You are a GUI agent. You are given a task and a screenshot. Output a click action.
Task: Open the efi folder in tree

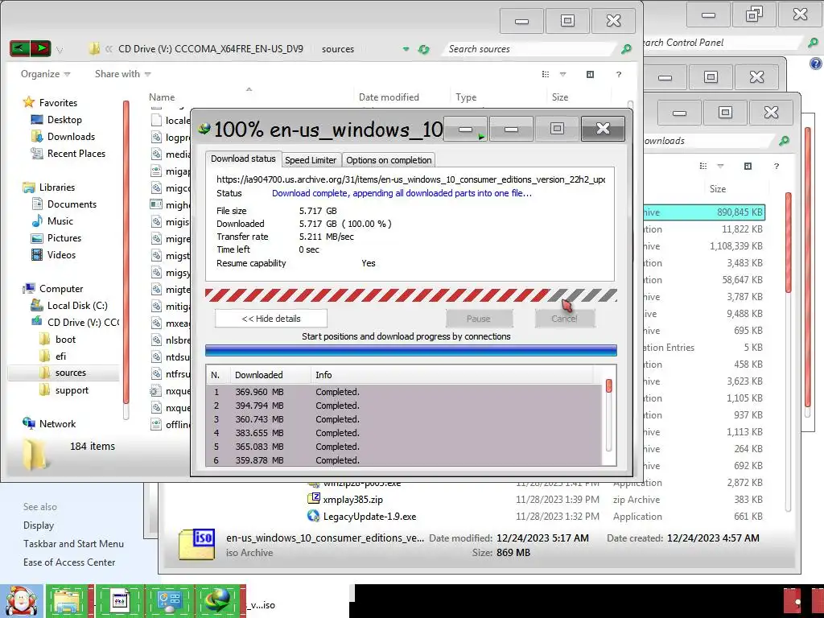60,356
